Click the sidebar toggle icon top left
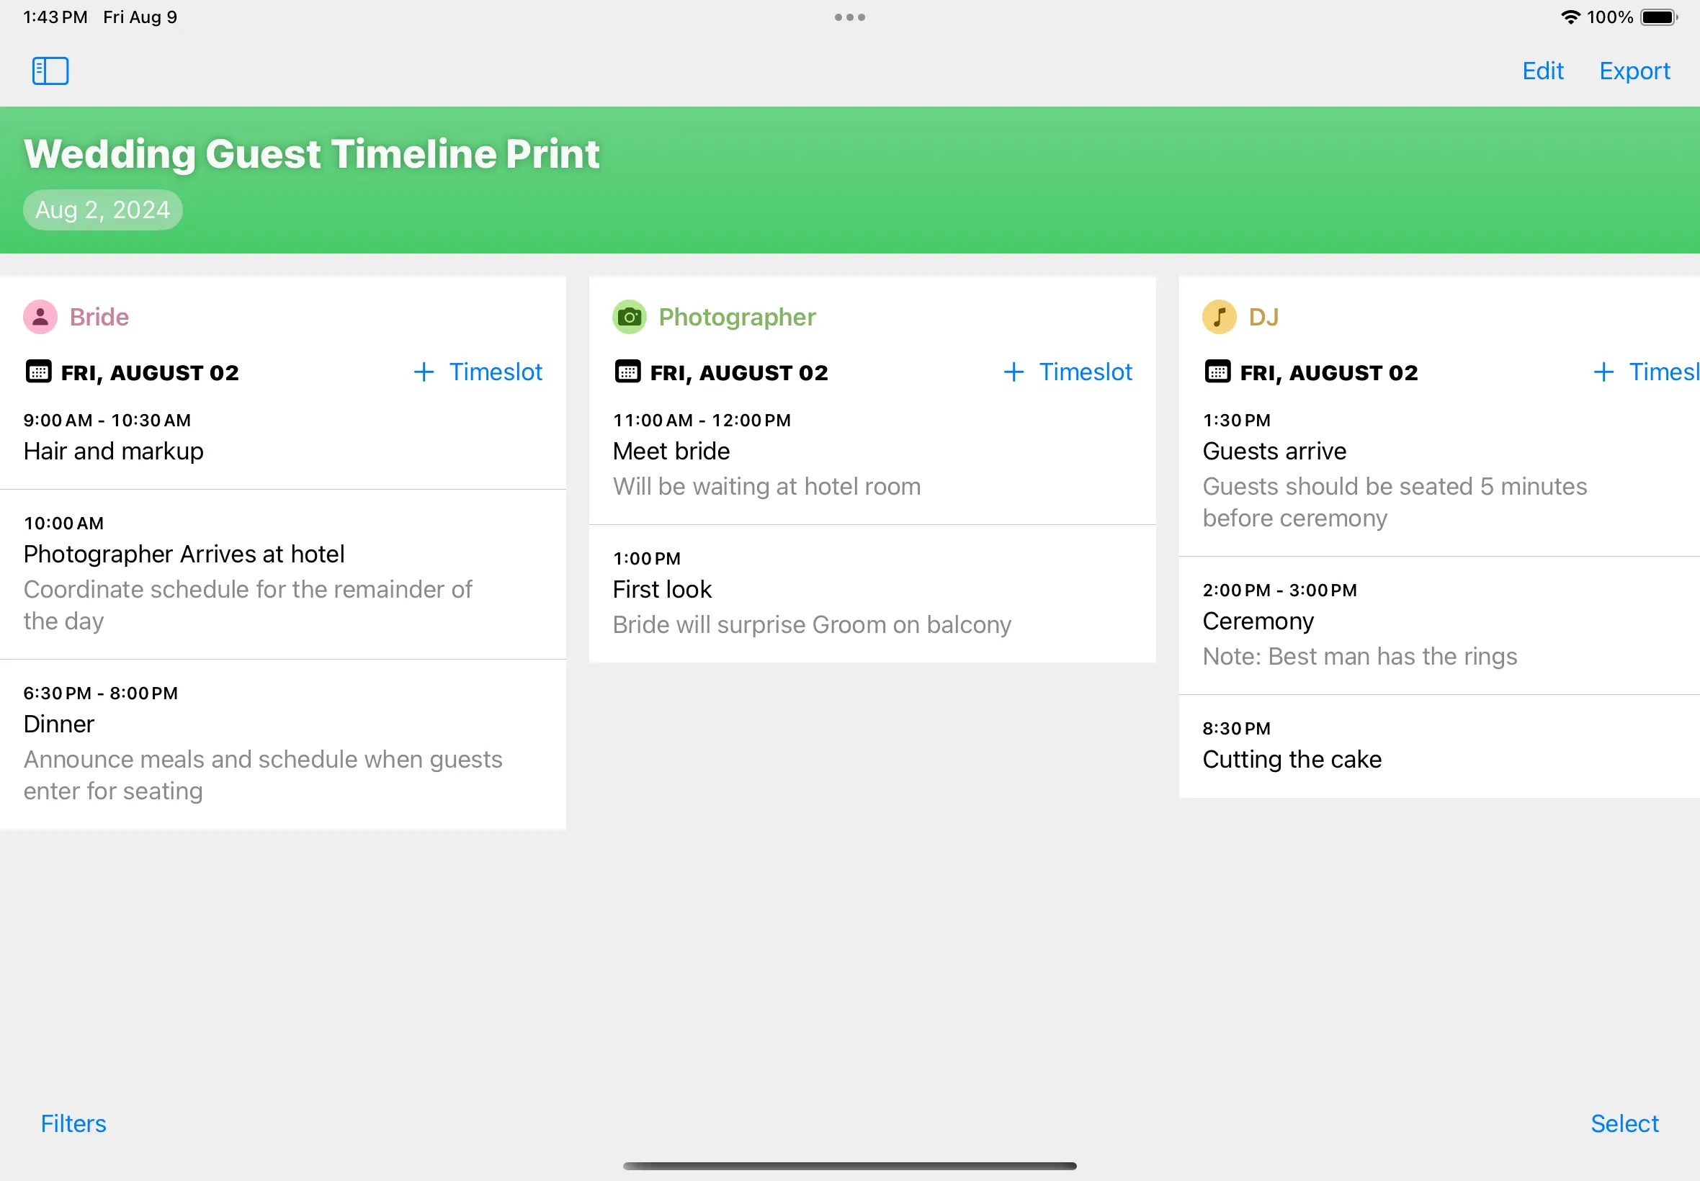This screenshot has height=1181, width=1700. (50, 71)
